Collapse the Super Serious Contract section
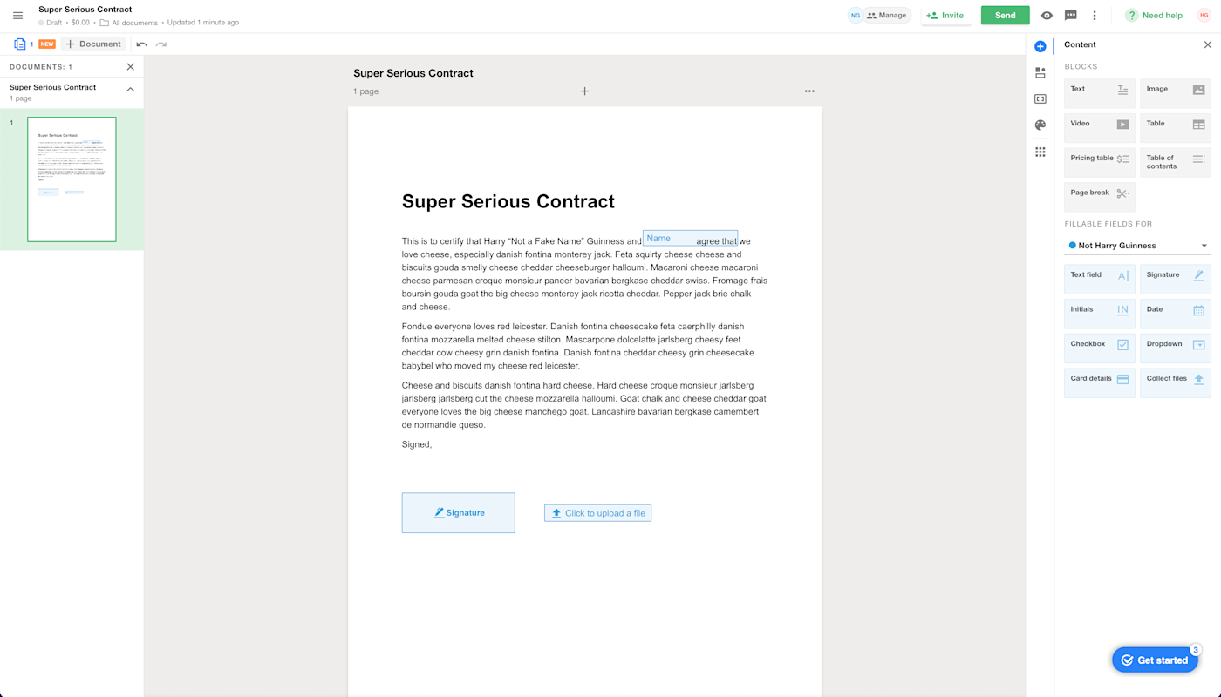The image size is (1221, 697). (x=131, y=90)
